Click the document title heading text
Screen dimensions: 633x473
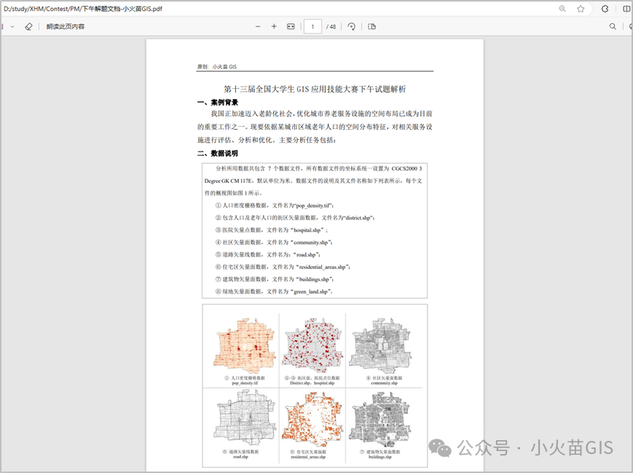point(315,89)
